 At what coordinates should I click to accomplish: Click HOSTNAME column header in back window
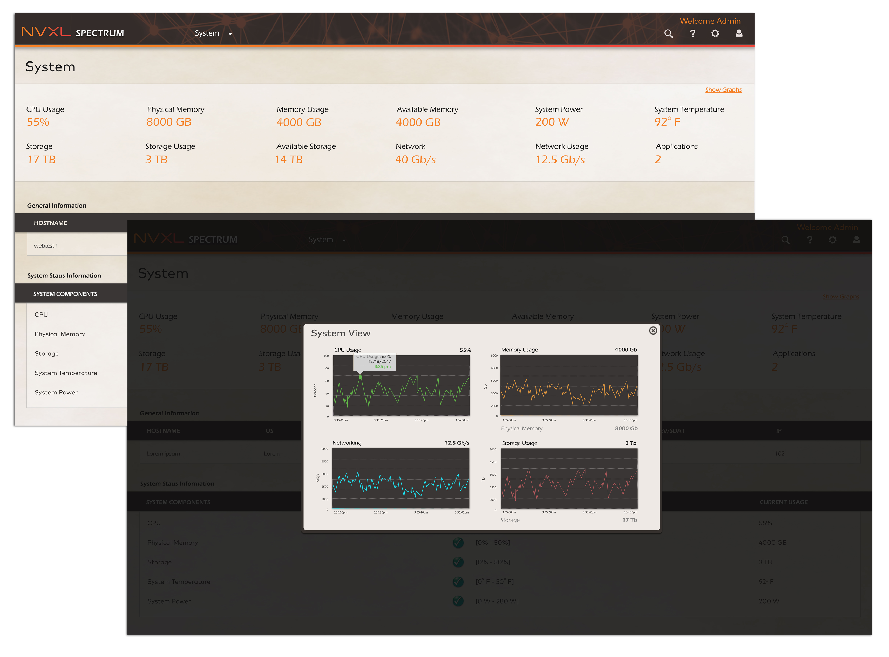pyautogui.click(x=50, y=223)
